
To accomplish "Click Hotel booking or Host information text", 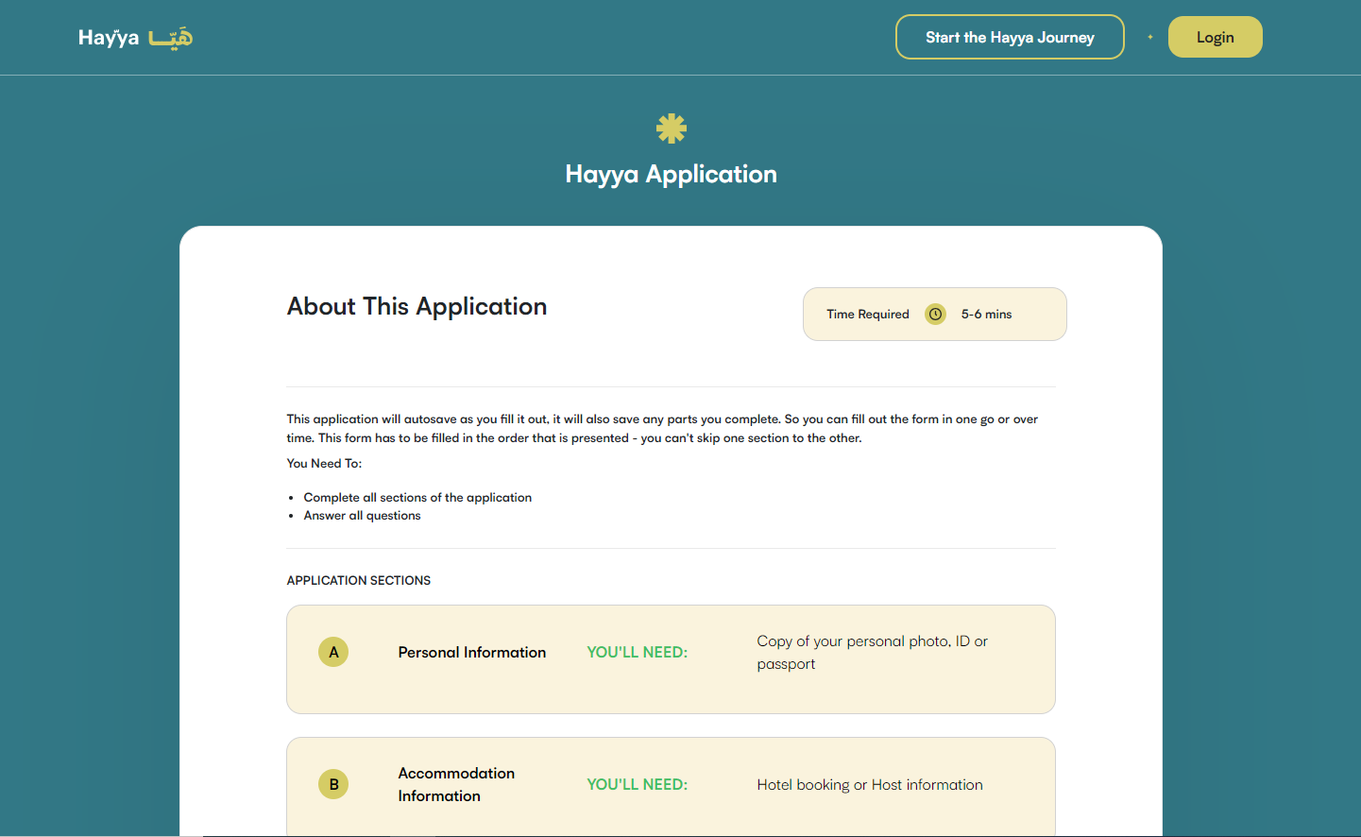I will point(870,784).
